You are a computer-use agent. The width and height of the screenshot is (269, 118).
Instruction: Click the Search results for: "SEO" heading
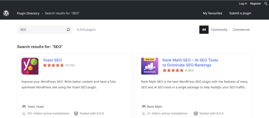(x=40, y=47)
